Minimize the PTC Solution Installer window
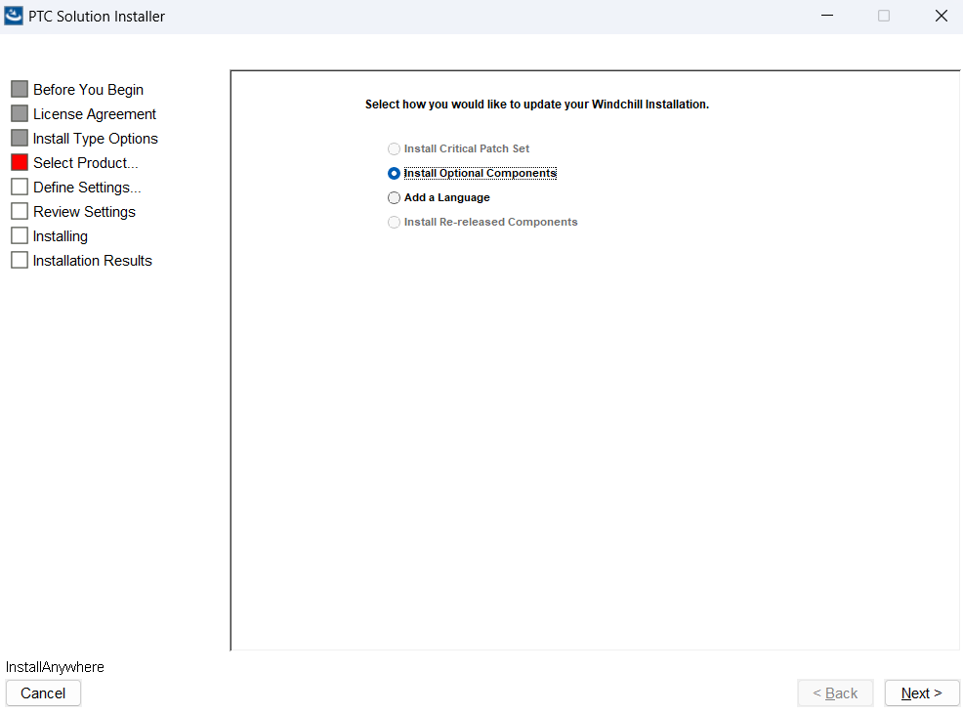The image size is (963, 713). click(827, 16)
